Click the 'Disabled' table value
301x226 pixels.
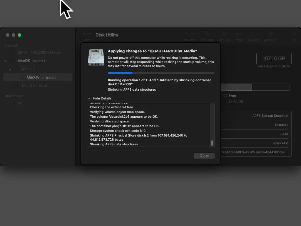(282, 125)
